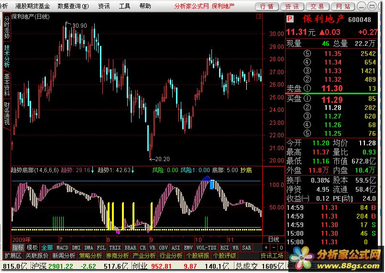Click the 卖盘① price 11.30
This screenshot has width=385, height=273.
(x=332, y=88)
